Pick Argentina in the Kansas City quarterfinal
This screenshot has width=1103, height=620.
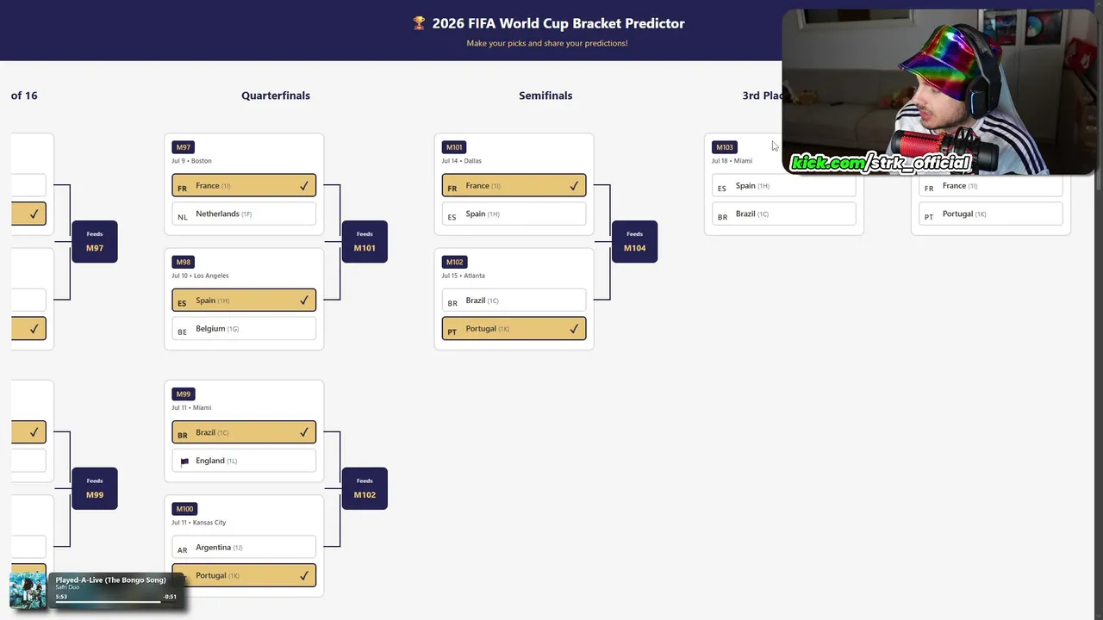click(x=244, y=548)
